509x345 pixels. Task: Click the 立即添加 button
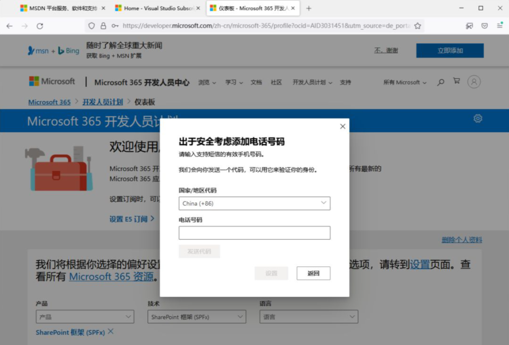[450, 51]
